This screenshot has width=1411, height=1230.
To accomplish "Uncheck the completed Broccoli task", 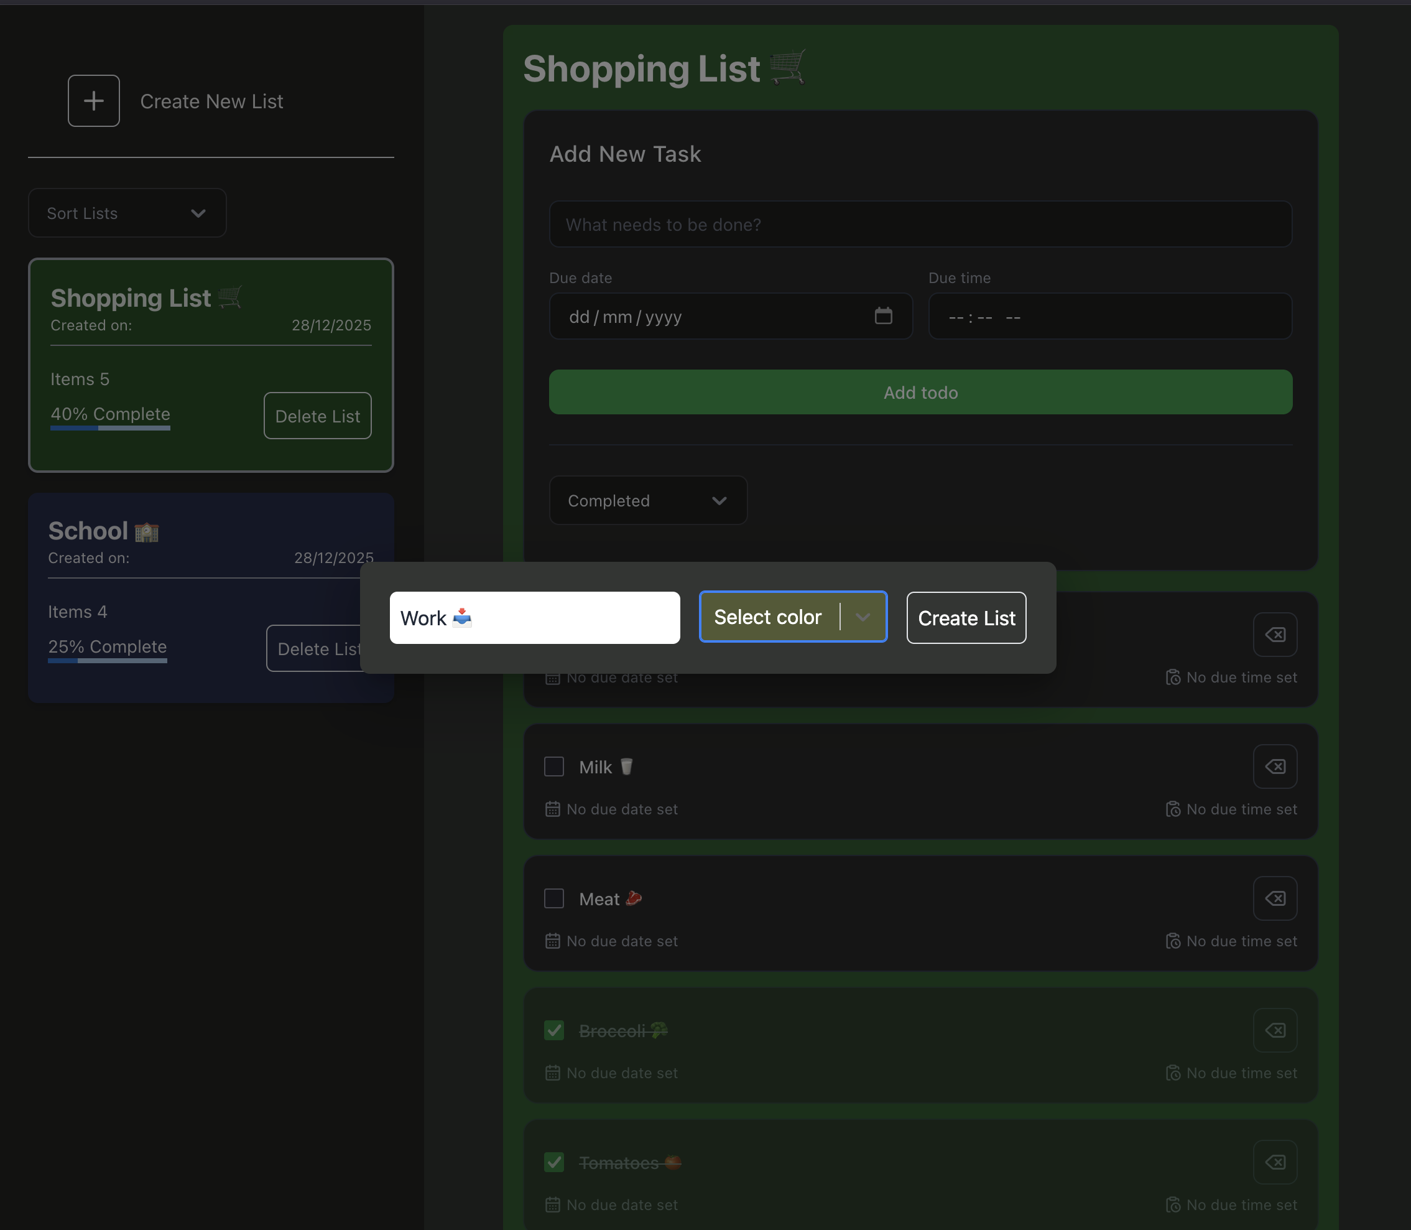I will click(553, 1030).
